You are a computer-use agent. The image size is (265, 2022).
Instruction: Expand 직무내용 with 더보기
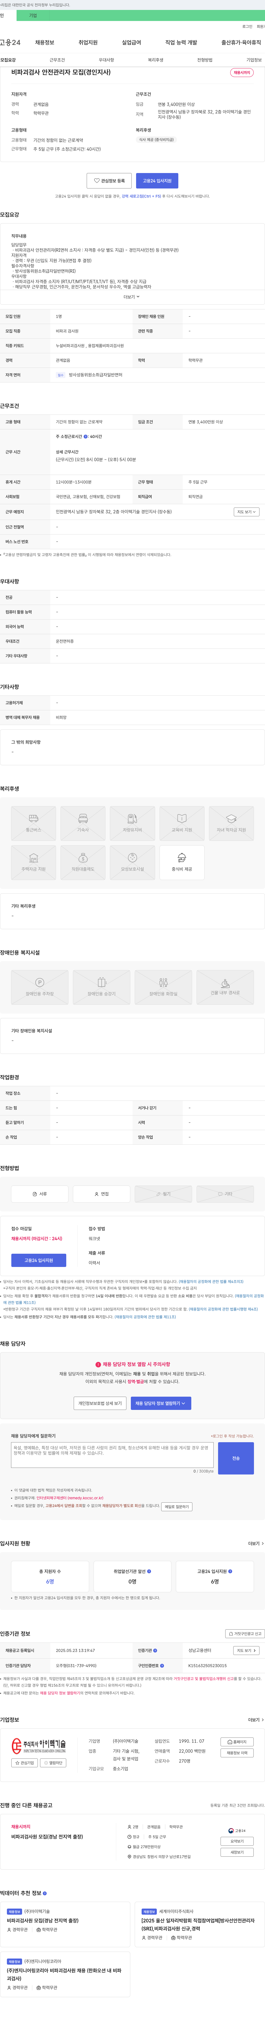(132, 297)
